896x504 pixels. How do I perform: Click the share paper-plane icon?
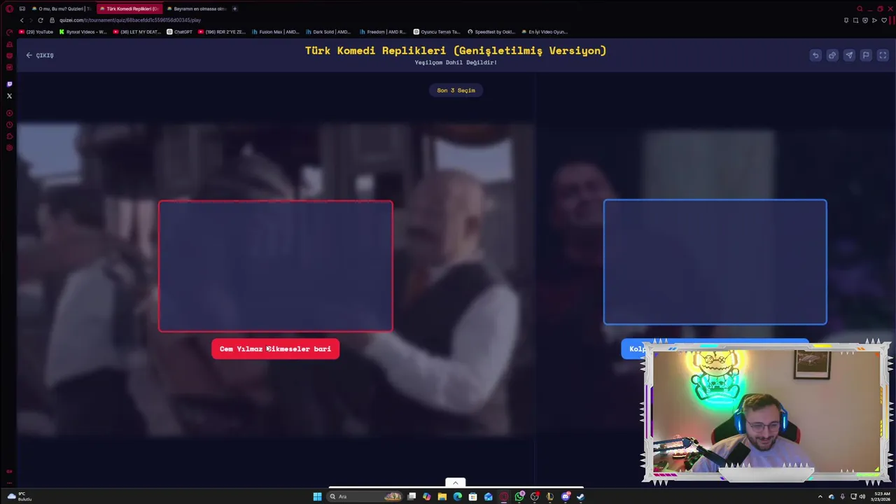tap(849, 55)
